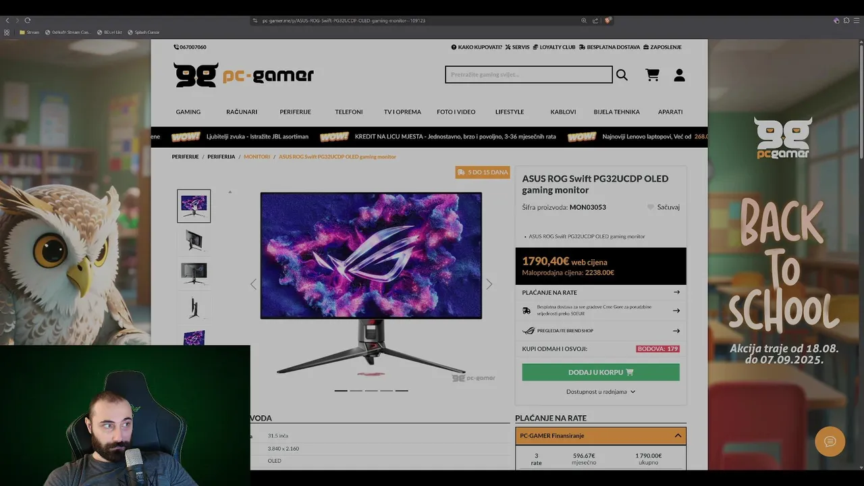The image size is (864, 486).
Task: Click JBL asortiman ticker message
Action: [x=257, y=136]
